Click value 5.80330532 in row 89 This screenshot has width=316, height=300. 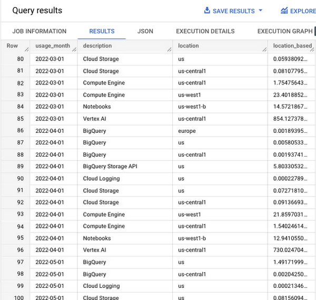click(290, 167)
